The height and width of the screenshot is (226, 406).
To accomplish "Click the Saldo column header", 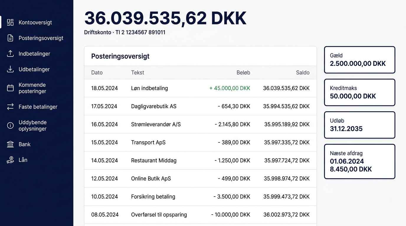I will [303, 72].
